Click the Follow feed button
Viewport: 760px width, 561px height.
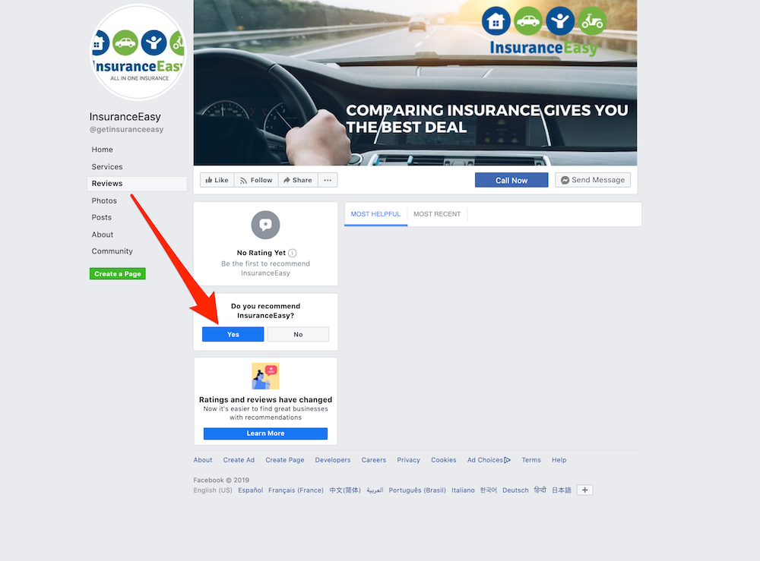(256, 180)
